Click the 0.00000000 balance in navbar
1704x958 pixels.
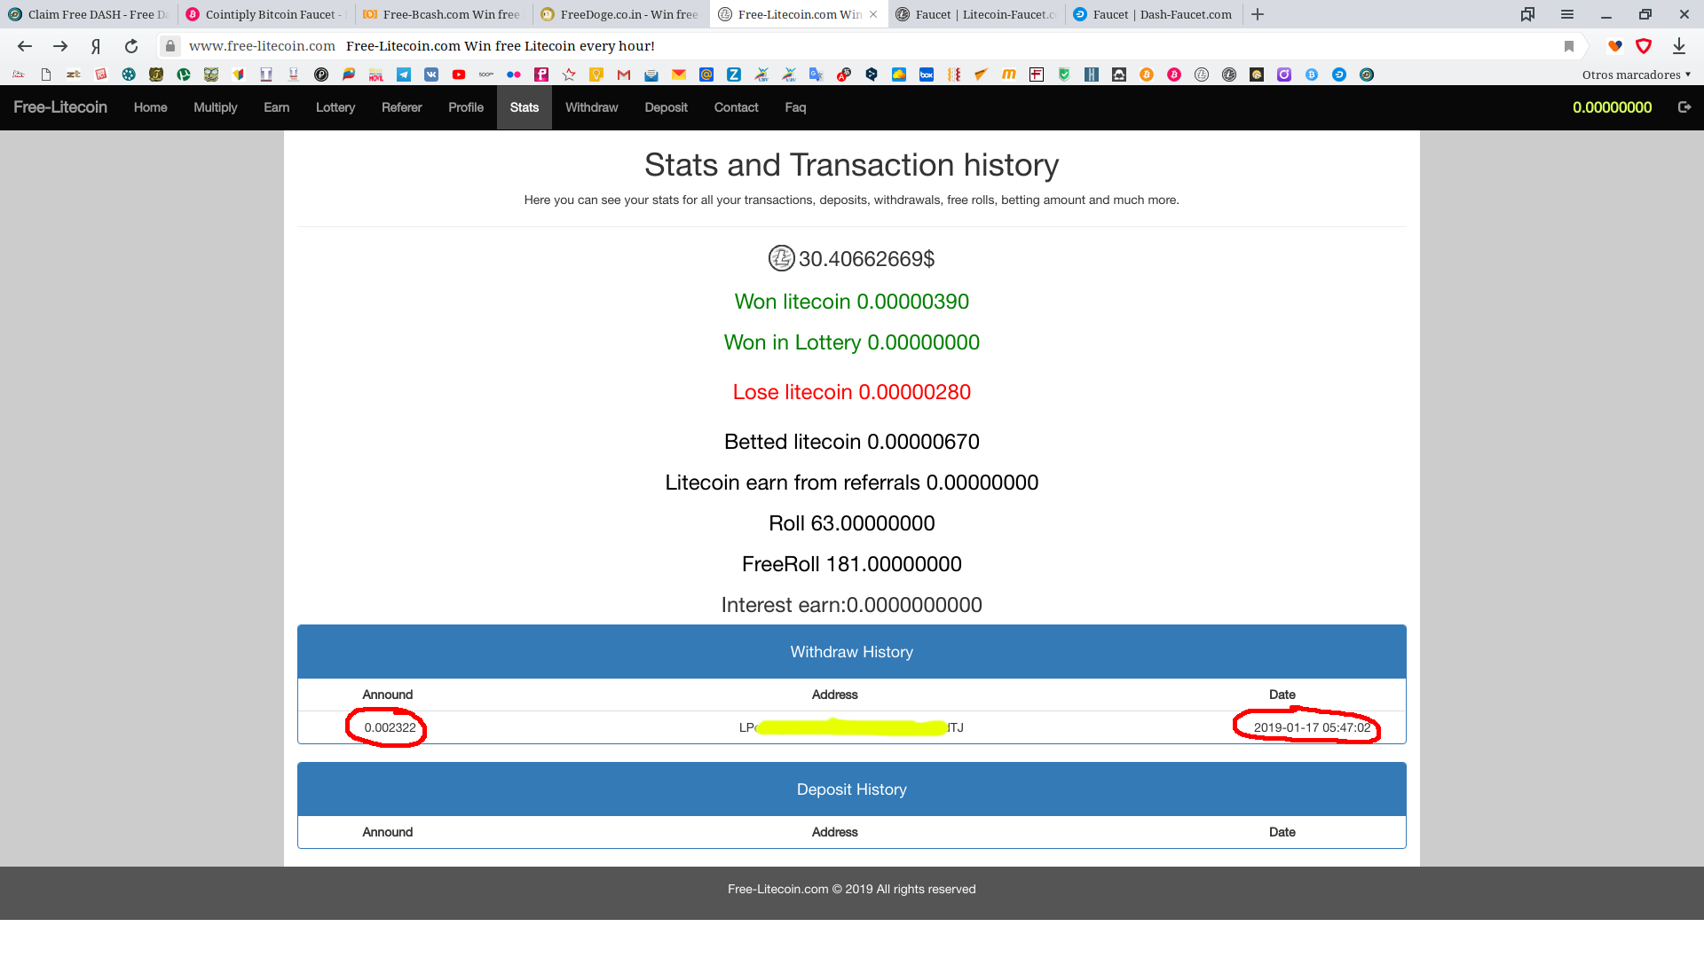tap(1612, 107)
